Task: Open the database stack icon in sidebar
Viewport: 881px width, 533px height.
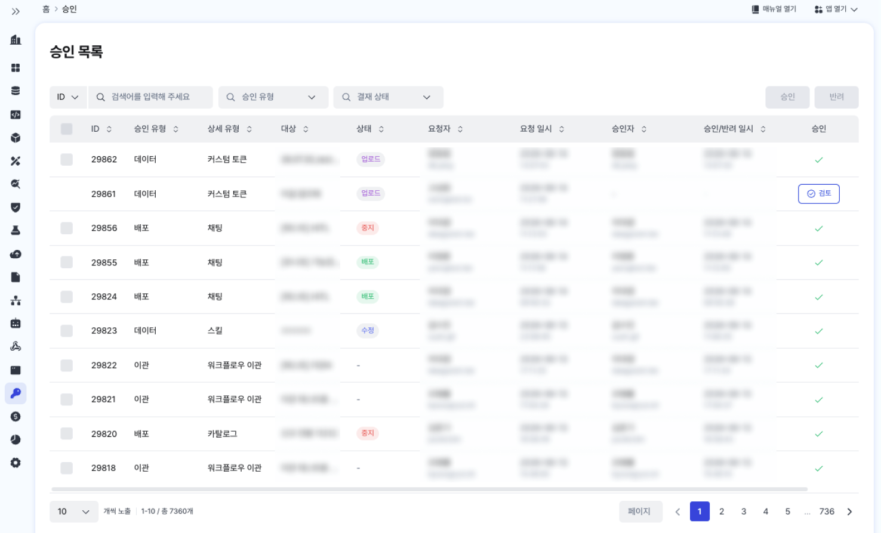Action: point(16,91)
